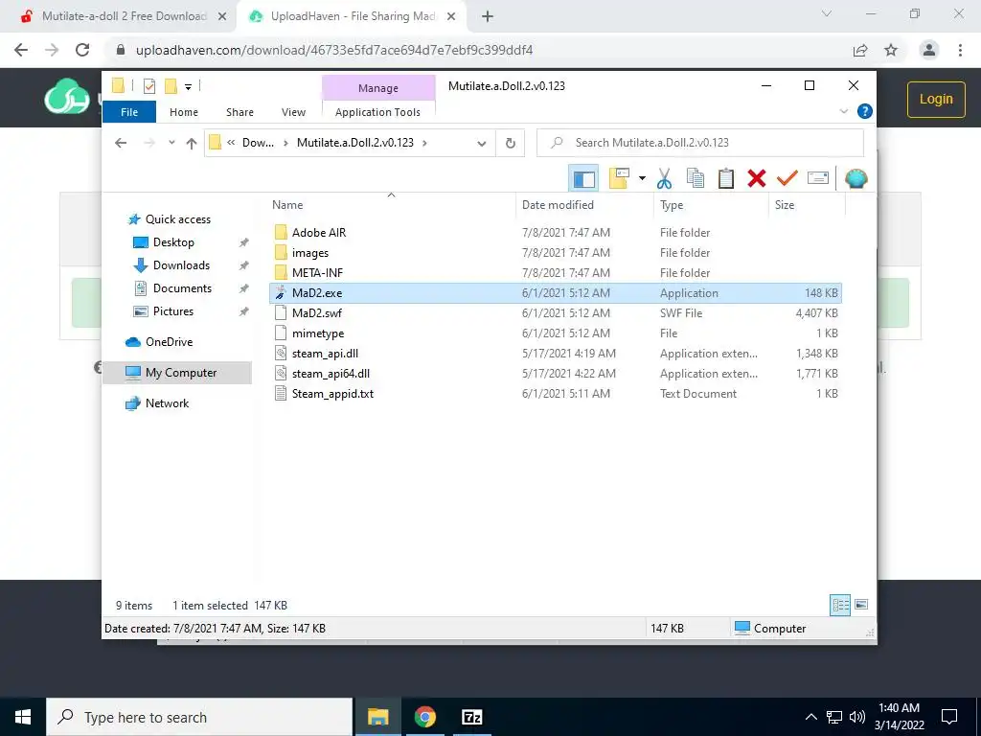Click the Properties checkmark in quick access toolbar
Screen dimensions: 981x736
click(x=148, y=85)
